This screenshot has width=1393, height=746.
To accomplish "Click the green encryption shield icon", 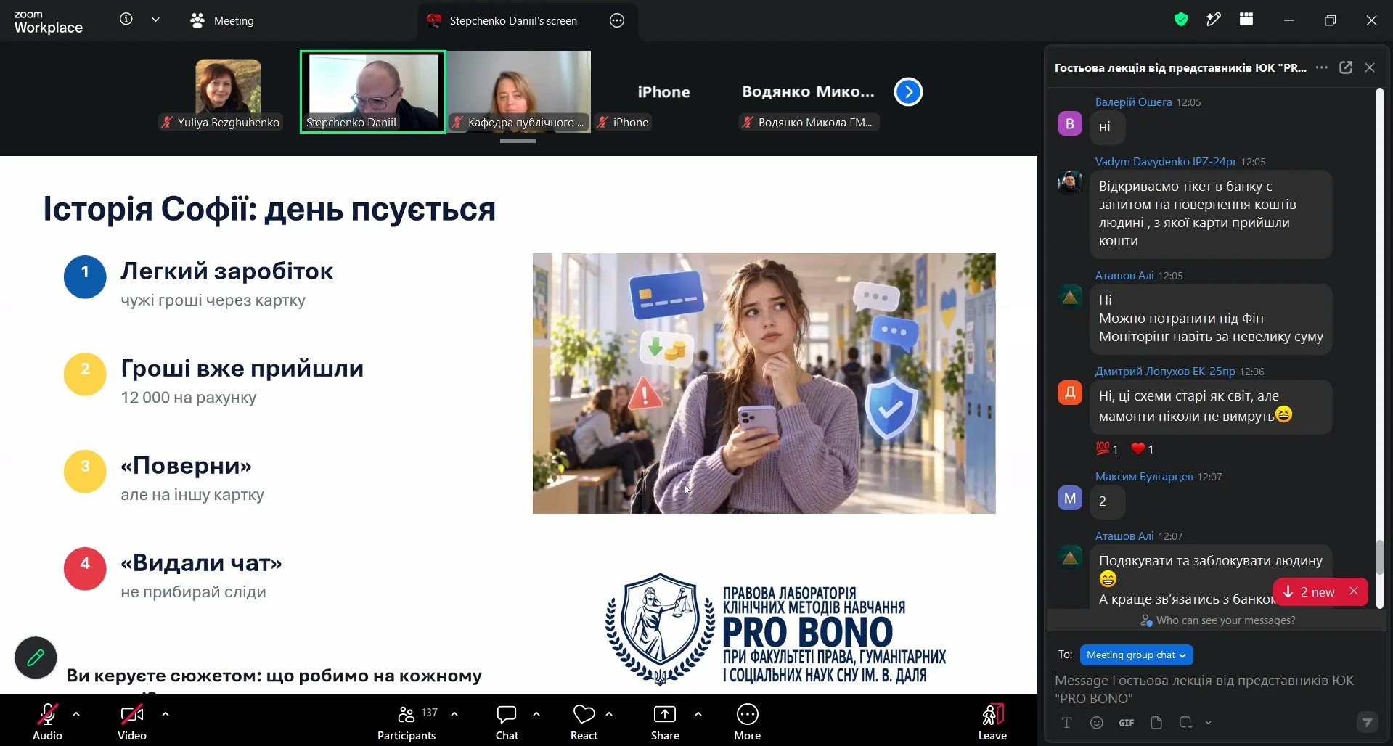I will (x=1181, y=20).
